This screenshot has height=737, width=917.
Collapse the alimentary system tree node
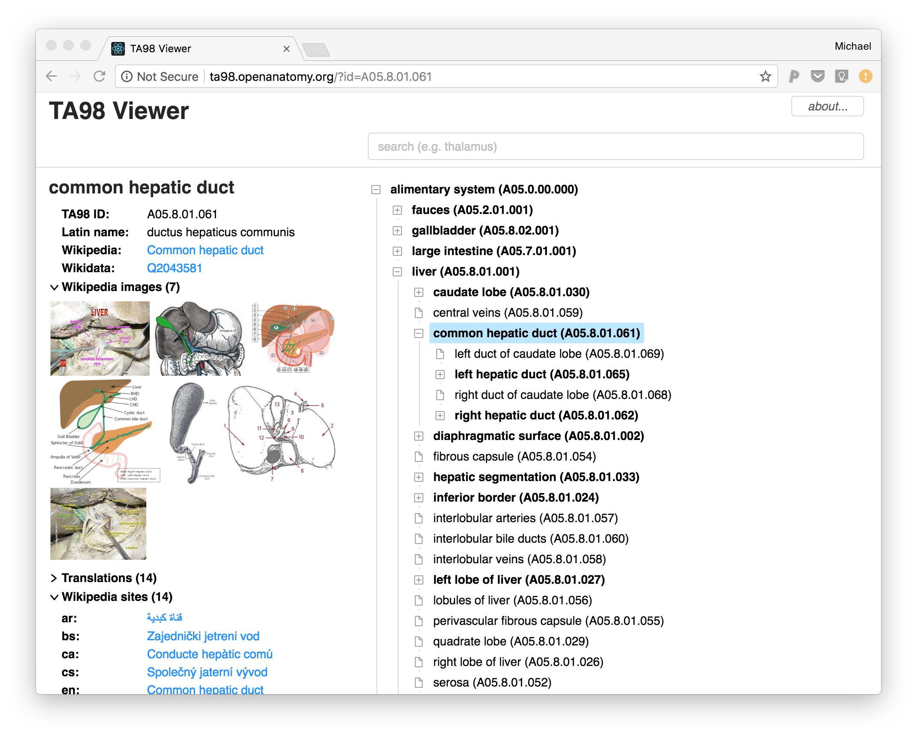pos(376,190)
